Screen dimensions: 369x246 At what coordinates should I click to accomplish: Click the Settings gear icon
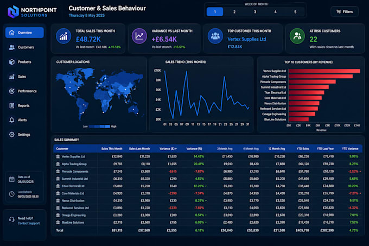tap(12, 135)
